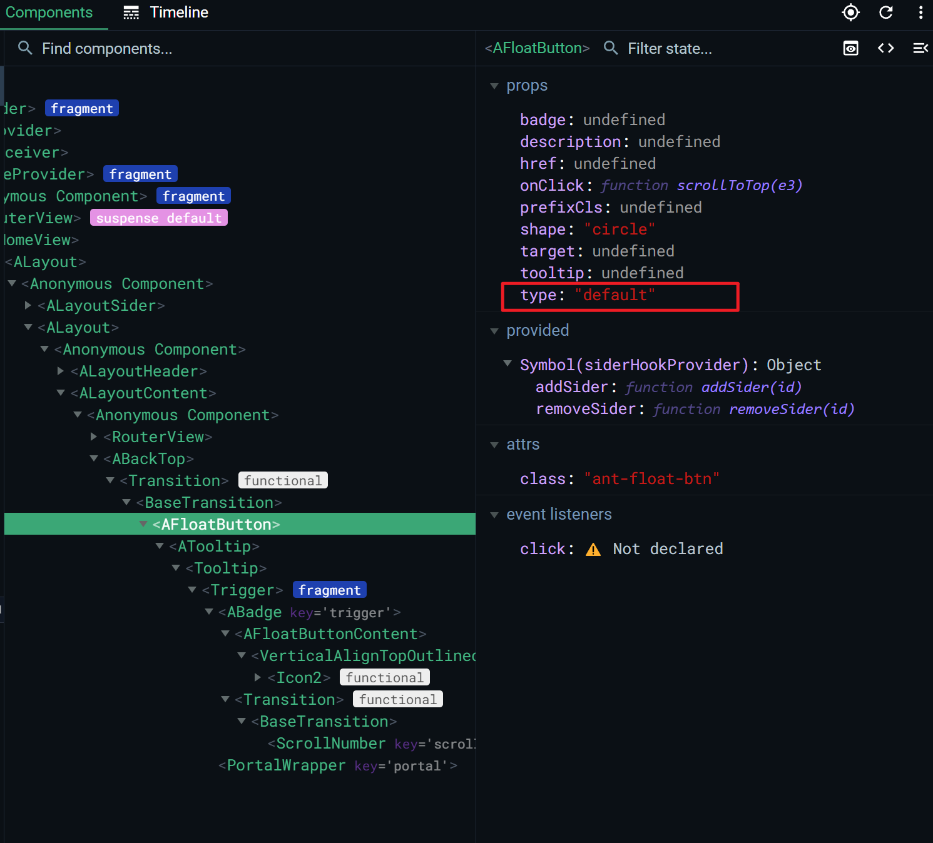Open AFloatButton source via the code icon
Screen dimensions: 933x843
pos(885,48)
